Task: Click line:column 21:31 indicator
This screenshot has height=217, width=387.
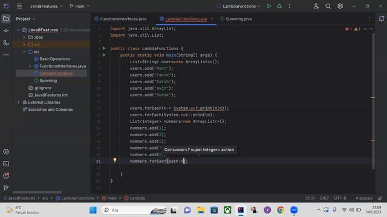Action: click(310, 198)
